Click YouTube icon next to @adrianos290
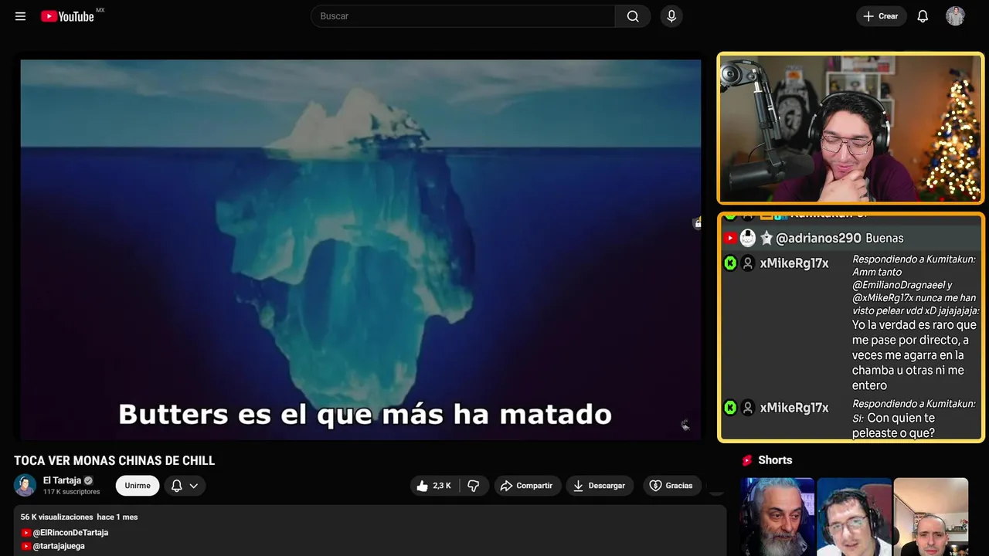Screen dimensions: 989x556 [729, 238]
